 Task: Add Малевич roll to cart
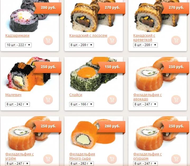point(48,100)
